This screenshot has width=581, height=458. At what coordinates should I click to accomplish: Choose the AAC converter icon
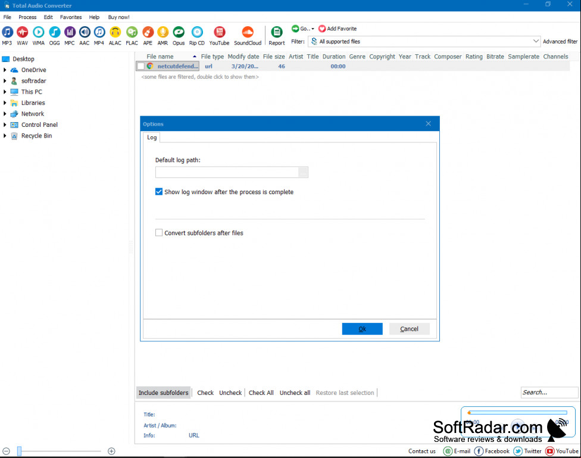coord(85,32)
